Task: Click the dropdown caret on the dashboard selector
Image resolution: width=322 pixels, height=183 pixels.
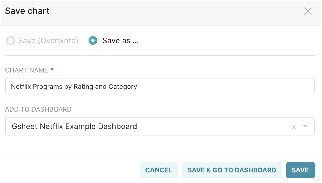Action: click(x=305, y=126)
